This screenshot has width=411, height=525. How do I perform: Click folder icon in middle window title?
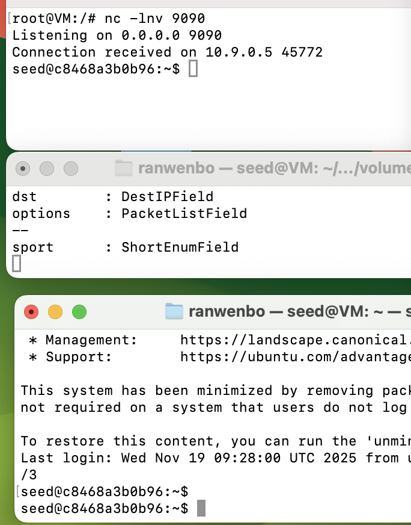pyautogui.click(x=123, y=168)
